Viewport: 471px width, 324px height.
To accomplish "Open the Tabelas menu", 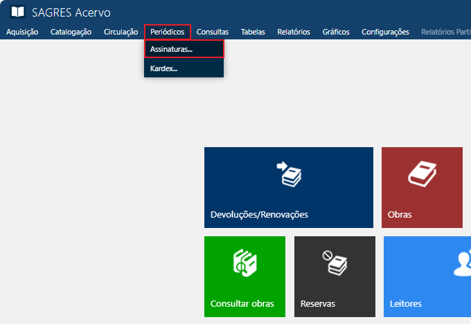I will point(253,32).
